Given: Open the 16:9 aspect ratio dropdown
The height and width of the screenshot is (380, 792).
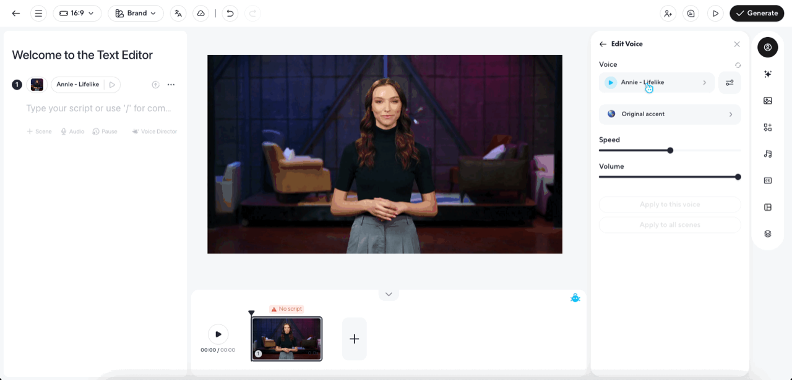Looking at the screenshot, I should point(77,13).
